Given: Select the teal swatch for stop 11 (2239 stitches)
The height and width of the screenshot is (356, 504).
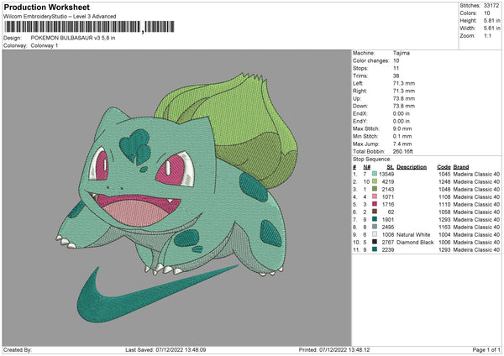Looking at the screenshot, I should pos(375,249).
